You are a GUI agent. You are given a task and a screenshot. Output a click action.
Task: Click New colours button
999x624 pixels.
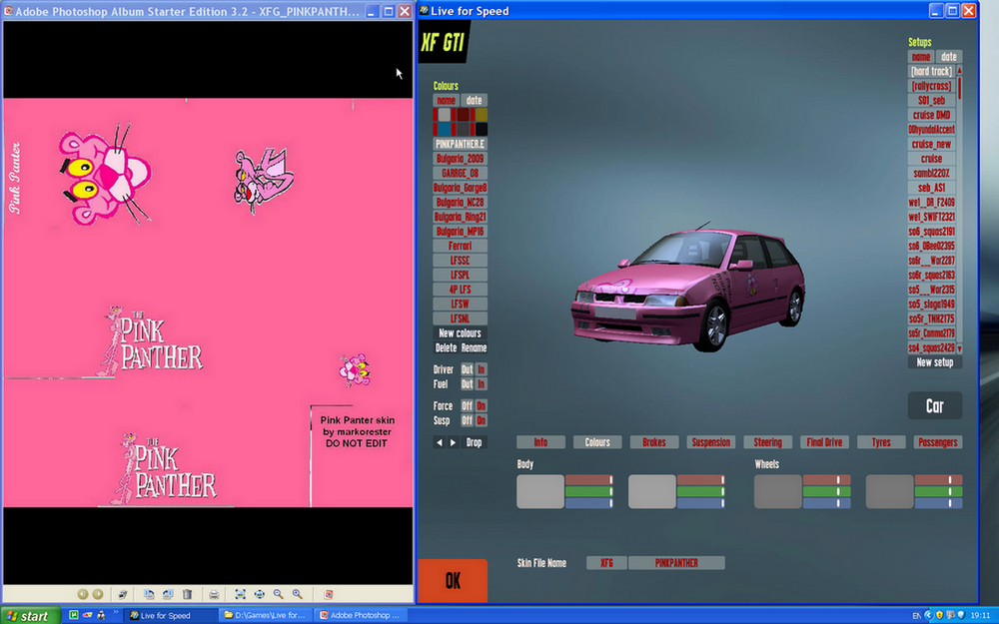coord(460,333)
